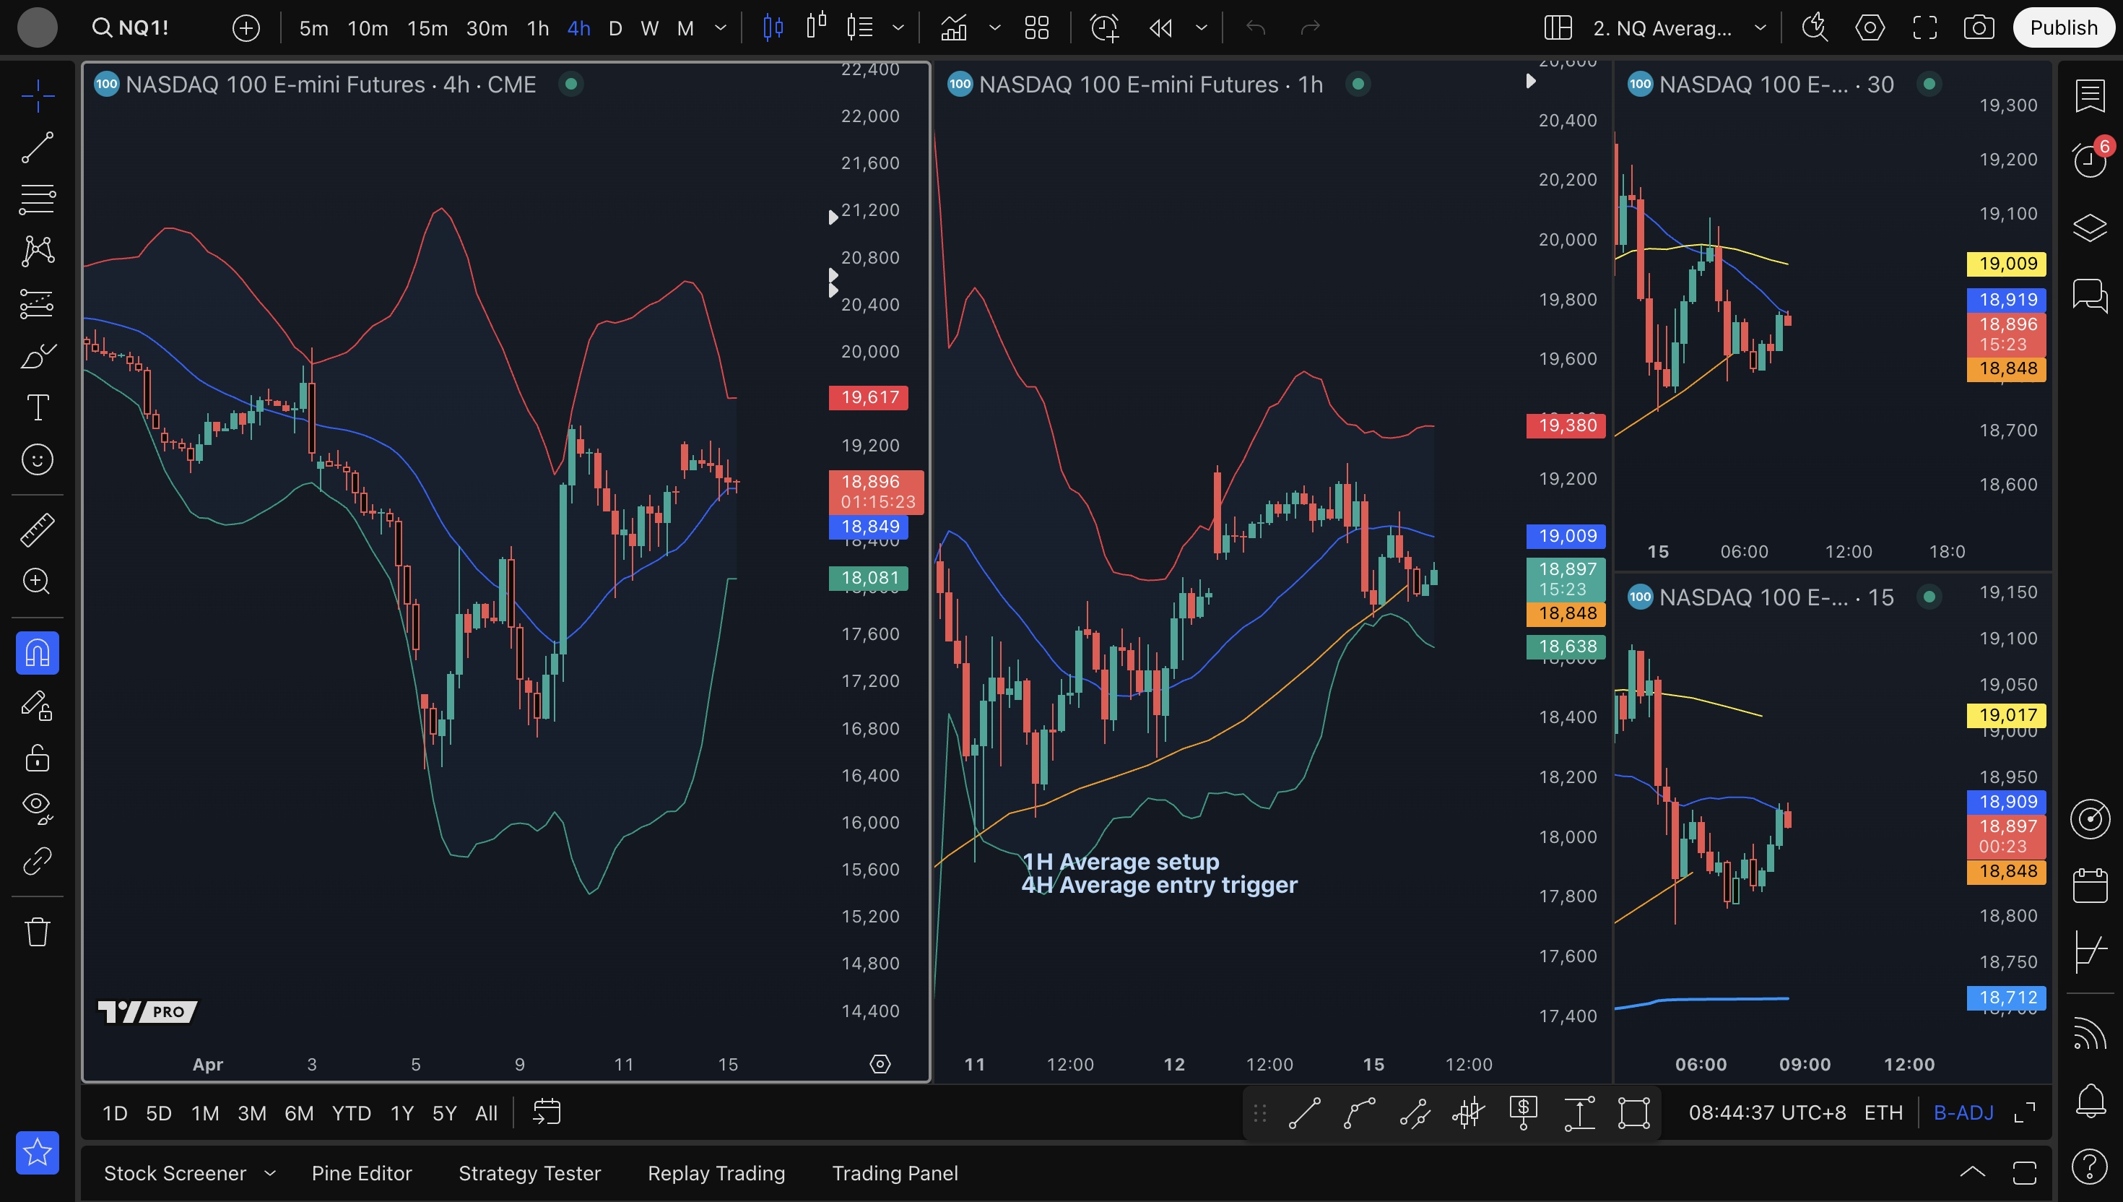Set the date range to YTD
The height and width of the screenshot is (1202, 2123).
pos(351,1113)
